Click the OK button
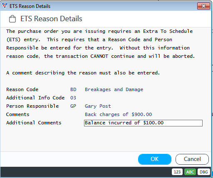Viewport: 213px width, 178px height. tap(155, 159)
